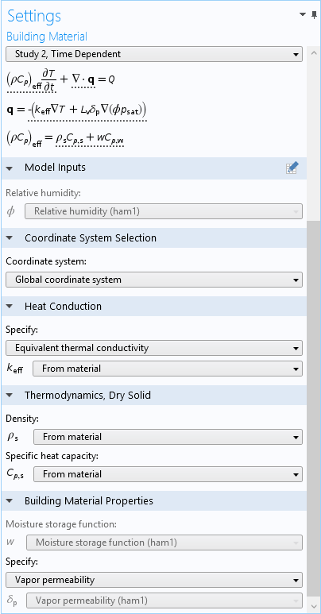Collapse Thermodynamics, Dry Solid section
This screenshot has width=321, height=614.
pos(10,396)
